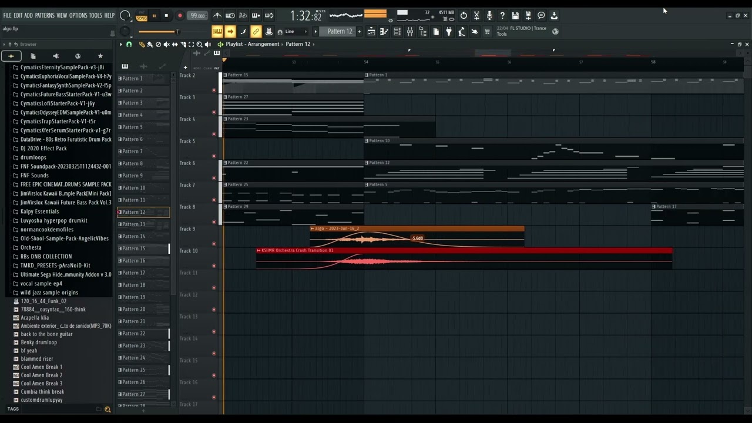This screenshot has width=752, height=423.
Task: Open the TOOLS menu
Action: coord(95,15)
